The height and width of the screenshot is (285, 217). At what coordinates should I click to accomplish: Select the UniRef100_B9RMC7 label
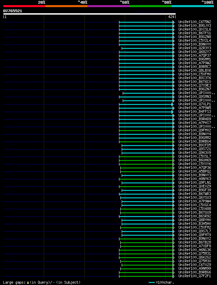pos(195,67)
